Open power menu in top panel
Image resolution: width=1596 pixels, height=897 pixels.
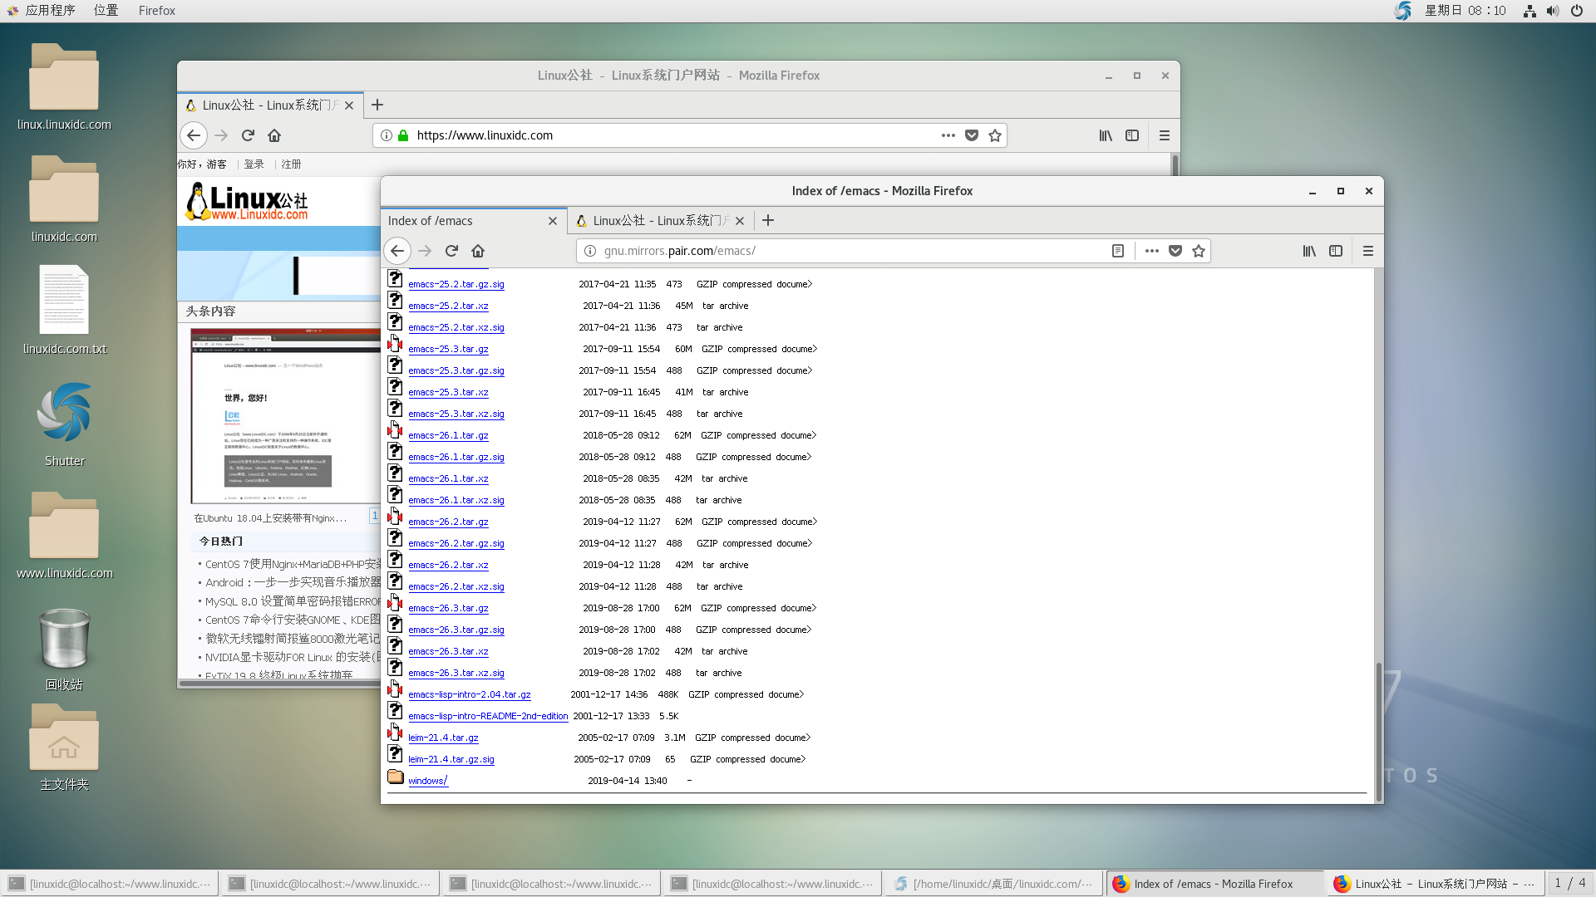(x=1577, y=11)
